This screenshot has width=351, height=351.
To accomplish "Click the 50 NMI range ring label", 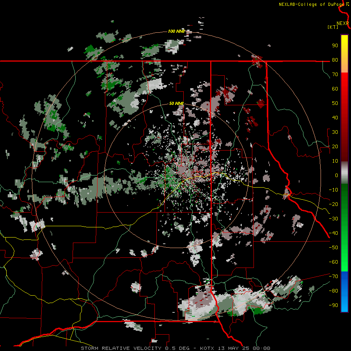I will (x=176, y=103).
